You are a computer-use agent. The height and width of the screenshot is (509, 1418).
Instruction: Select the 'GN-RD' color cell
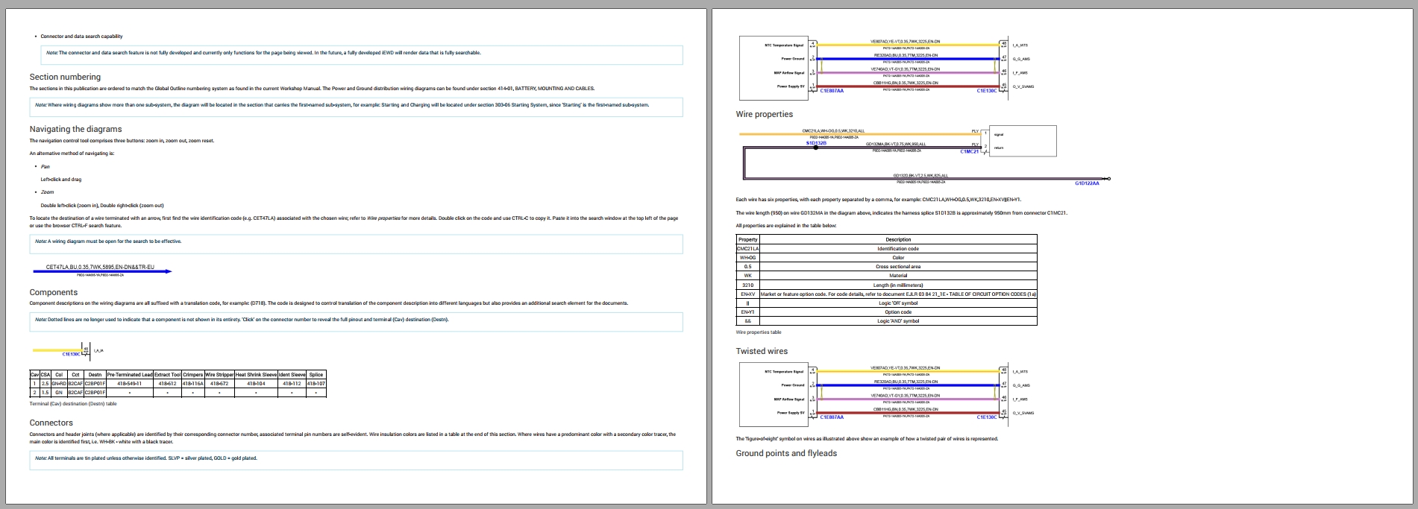coord(59,383)
